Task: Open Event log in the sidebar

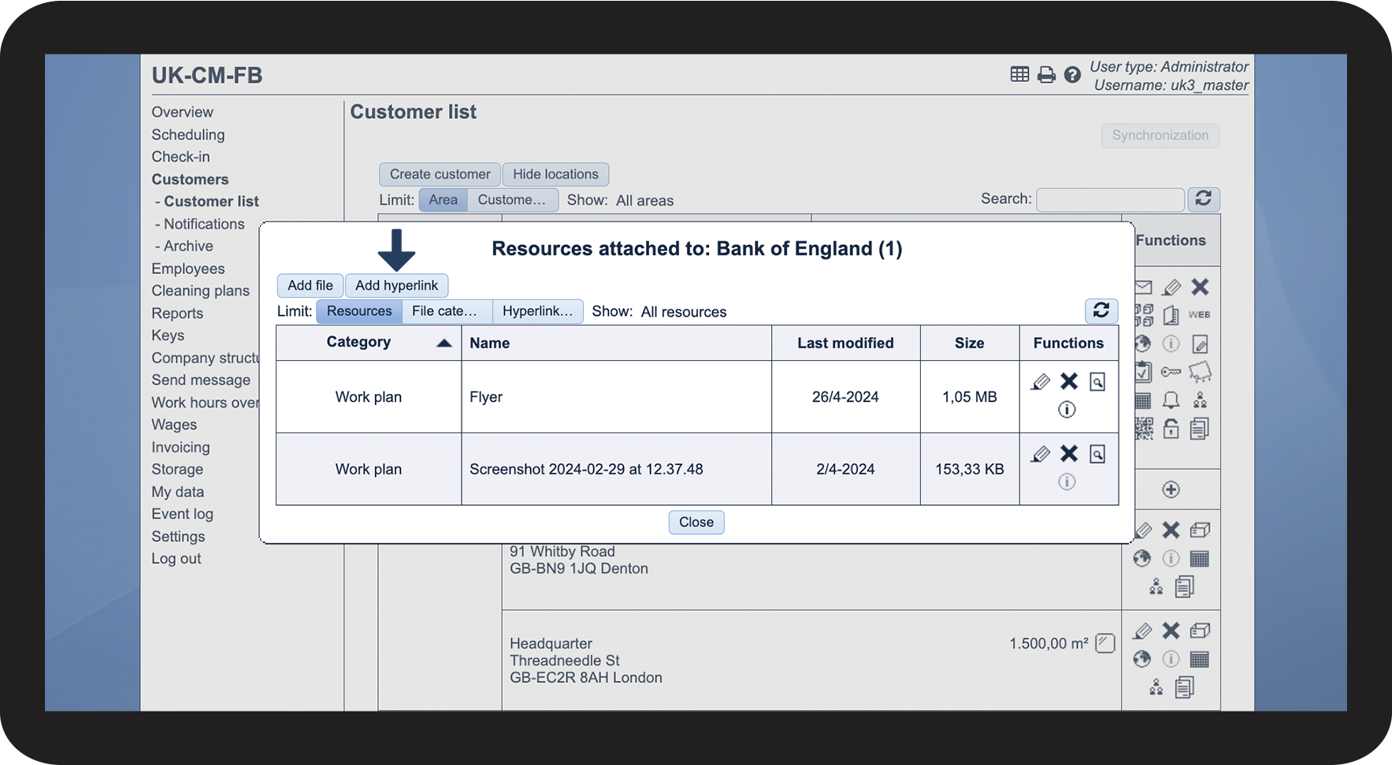Action: 182,514
